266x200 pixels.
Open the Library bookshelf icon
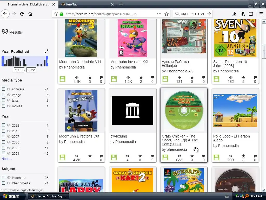pyautogui.click(x=243, y=14)
